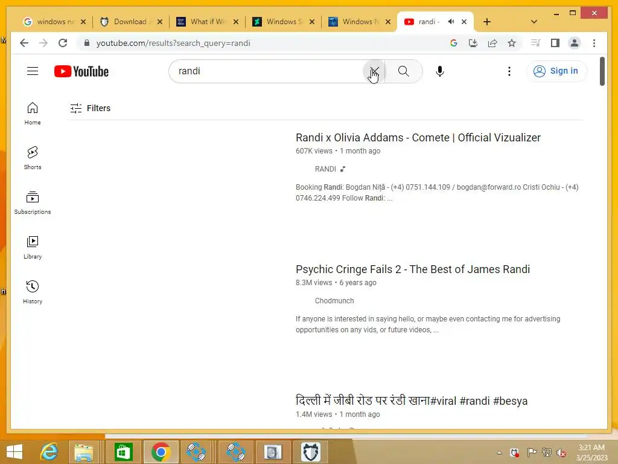Screen dimensions: 618x464
Task: Click '607K views' text
Action: pyautogui.click(x=314, y=151)
